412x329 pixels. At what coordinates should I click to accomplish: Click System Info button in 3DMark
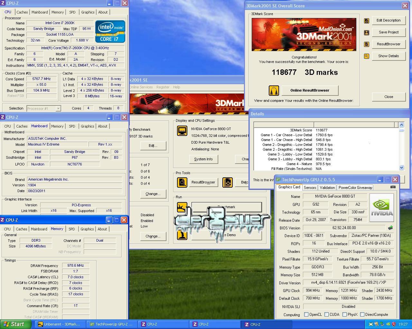203,159
